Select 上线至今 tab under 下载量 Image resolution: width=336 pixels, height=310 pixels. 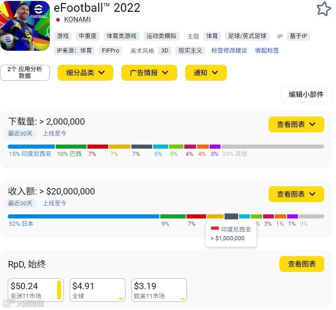(54, 133)
